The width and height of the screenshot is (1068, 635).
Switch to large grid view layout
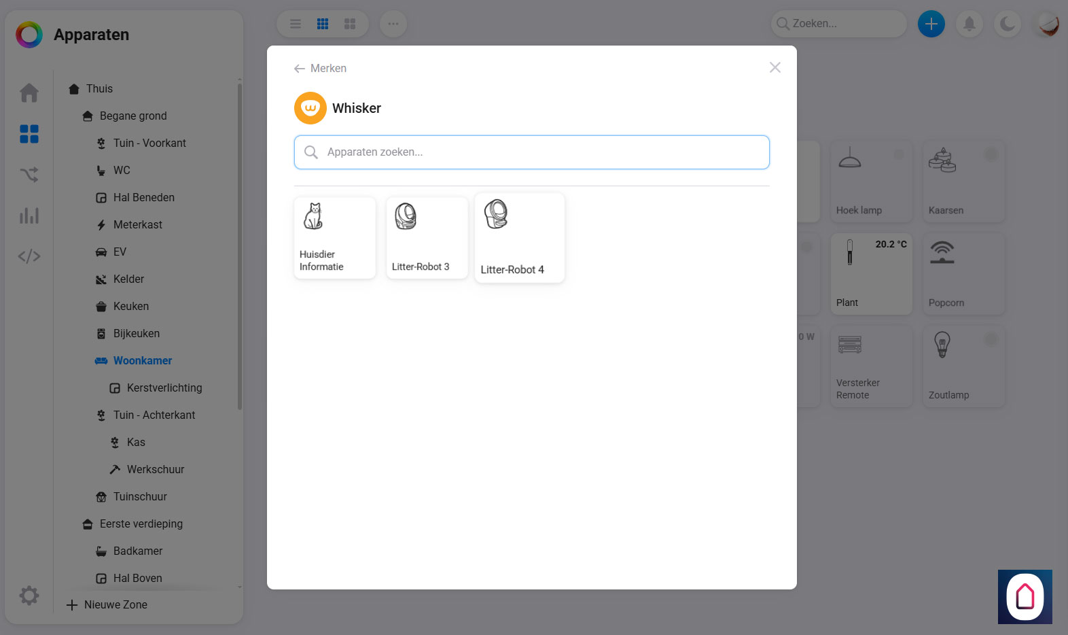click(350, 24)
